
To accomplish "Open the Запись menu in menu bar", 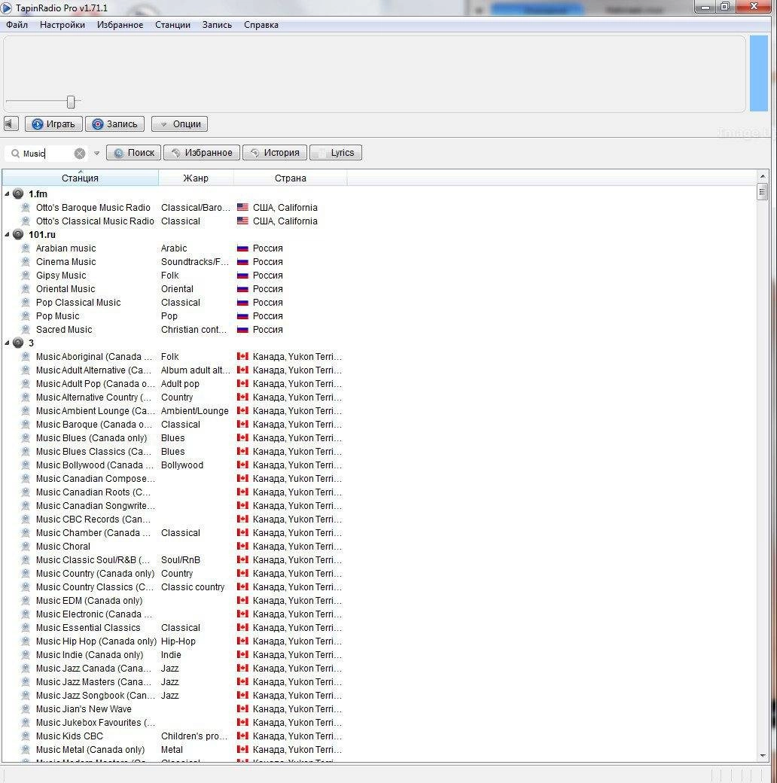I will [x=217, y=24].
